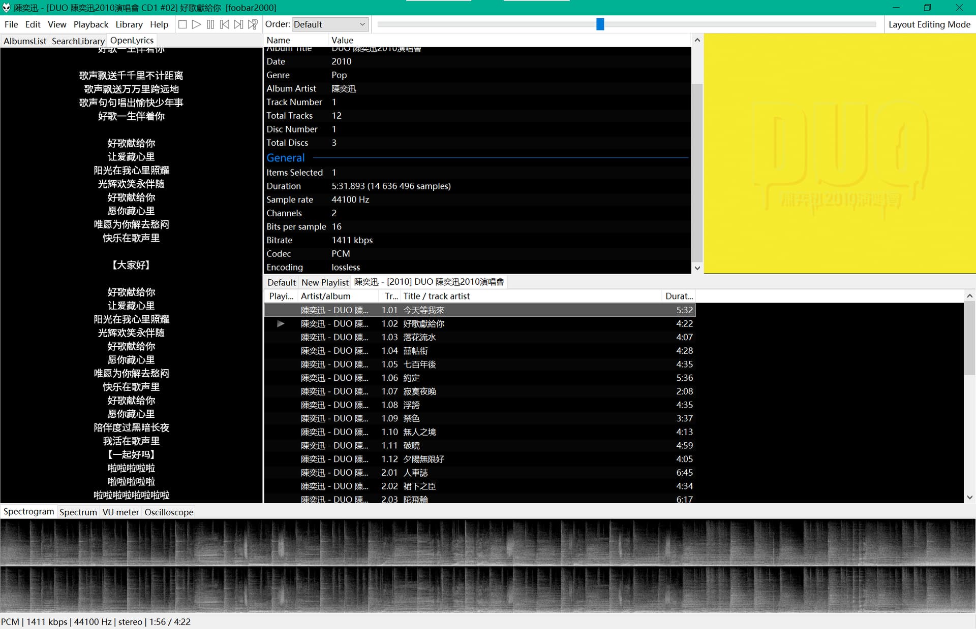
Task: Skip to previous track
Action: [224, 24]
